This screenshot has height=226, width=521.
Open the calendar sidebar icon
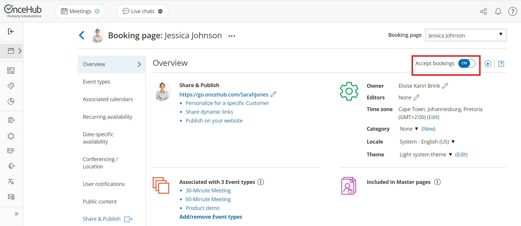(11, 51)
